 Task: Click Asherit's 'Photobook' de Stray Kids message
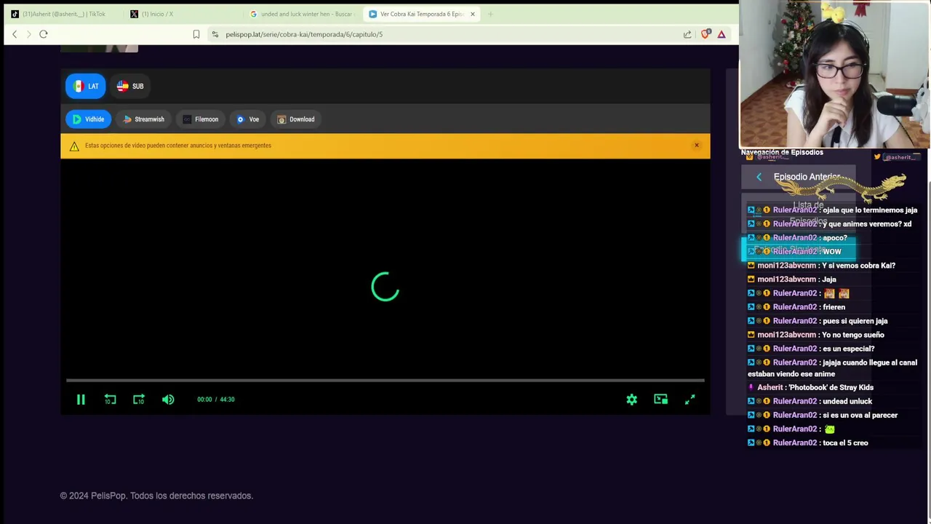coord(831,387)
